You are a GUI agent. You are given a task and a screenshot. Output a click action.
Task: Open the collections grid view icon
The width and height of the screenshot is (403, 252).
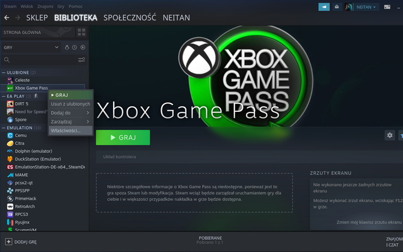pyautogui.click(x=81, y=32)
